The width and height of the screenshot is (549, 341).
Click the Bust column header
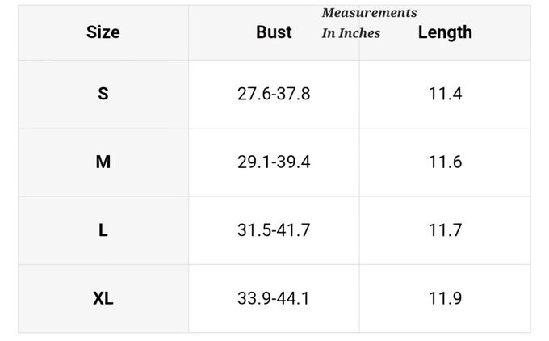tap(274, 32)
